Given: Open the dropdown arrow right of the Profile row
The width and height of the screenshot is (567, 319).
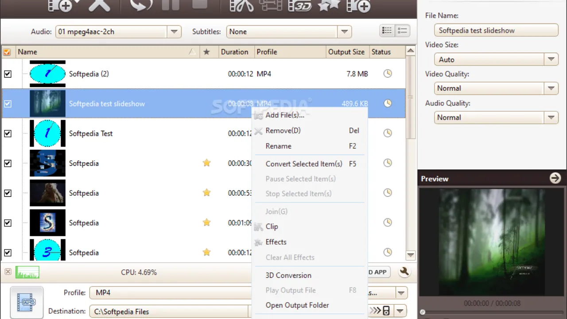Looking at the screenshot, I should 401,293.
